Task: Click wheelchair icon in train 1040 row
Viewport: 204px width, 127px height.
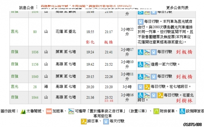Action: pyautogui.click(x=141, y=77)
